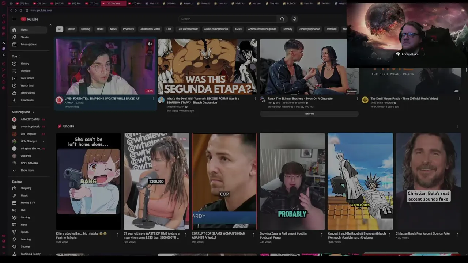Open MrTommo2304 channel avatar
The width and height of the screenshot is (468, 263).
161,100
